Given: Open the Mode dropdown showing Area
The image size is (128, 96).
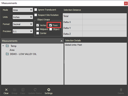Looking at the screenshot, I should [23, 10].
